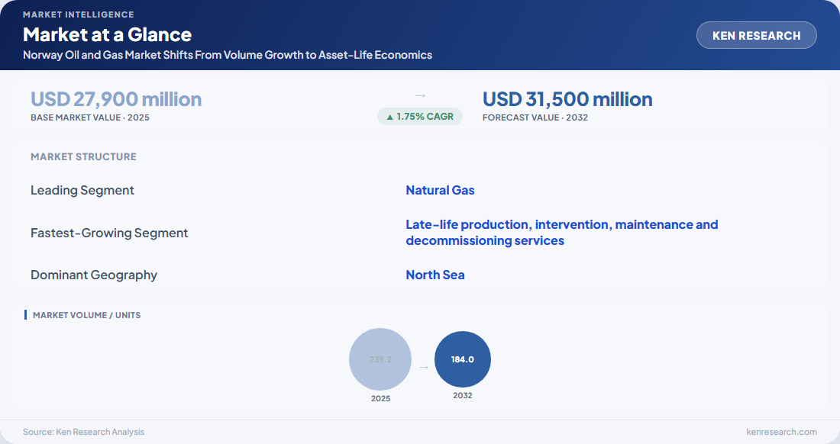
Task: Click the "USD 27,900 million" base value
Action: (116, 99)
